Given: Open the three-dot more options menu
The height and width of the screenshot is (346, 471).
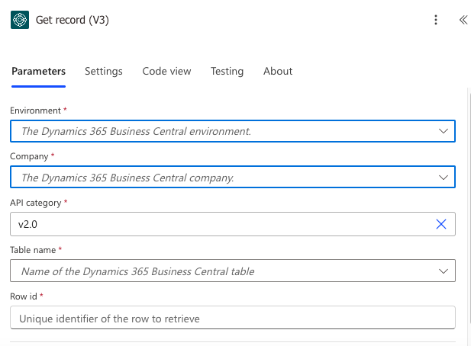Looking at the screenshot, I should pyautogui.click(x=436, y=20).
